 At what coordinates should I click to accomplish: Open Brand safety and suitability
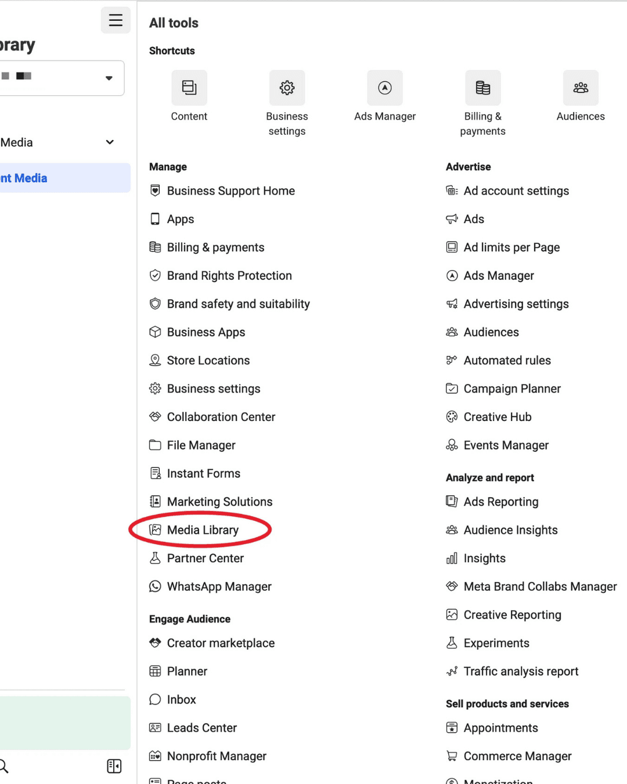pos(238,304)
